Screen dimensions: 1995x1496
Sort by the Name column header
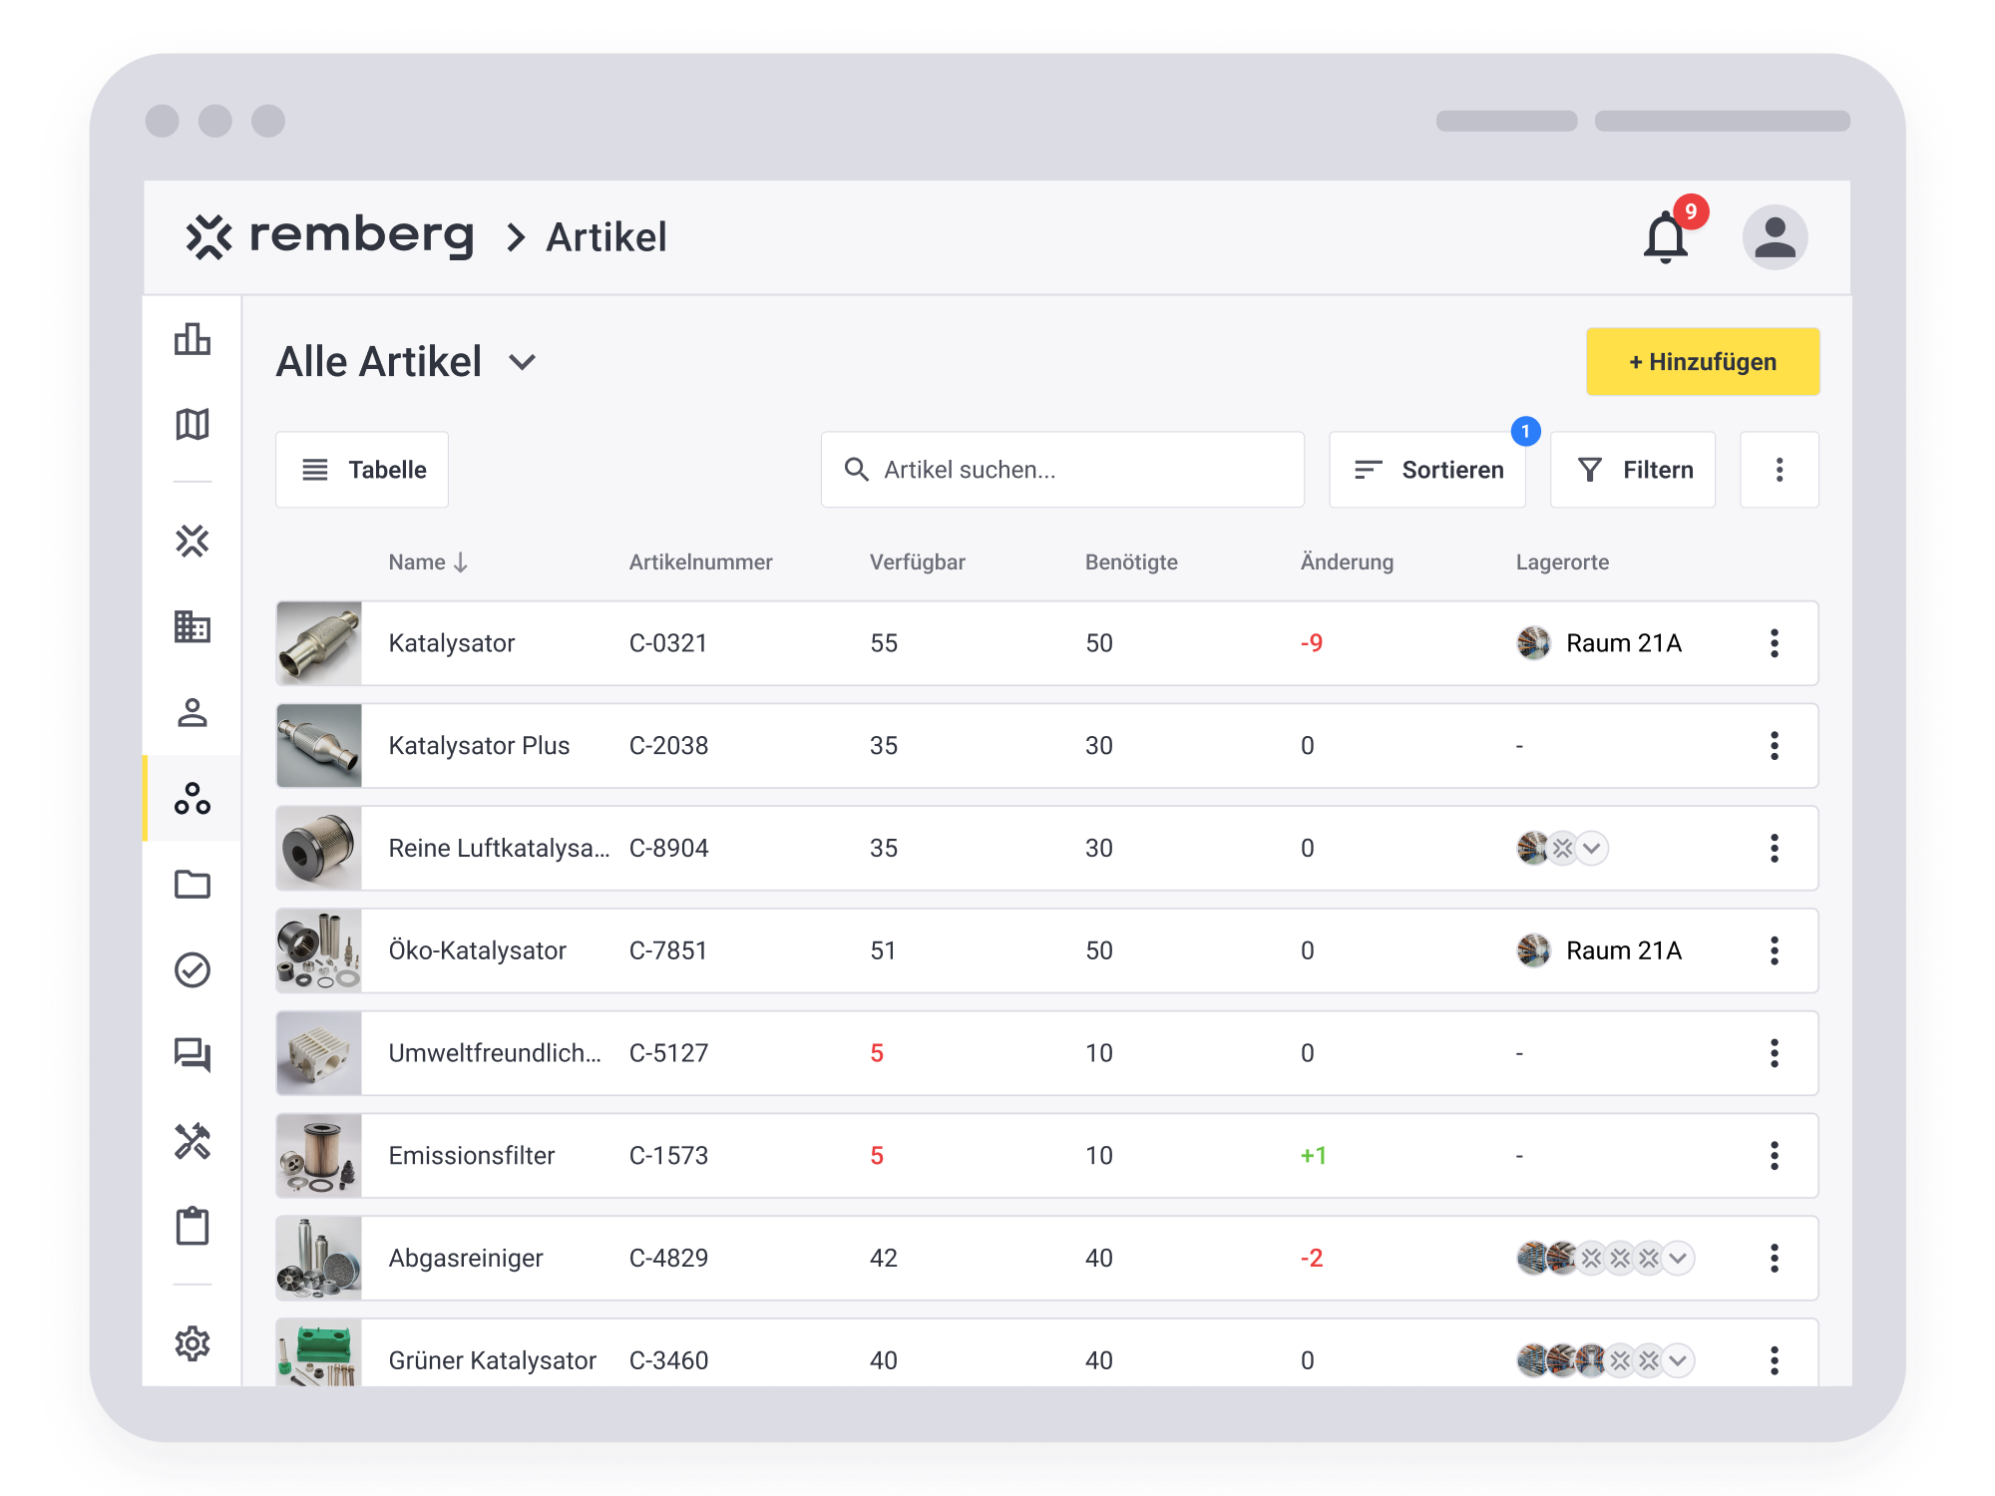point(428,562)
